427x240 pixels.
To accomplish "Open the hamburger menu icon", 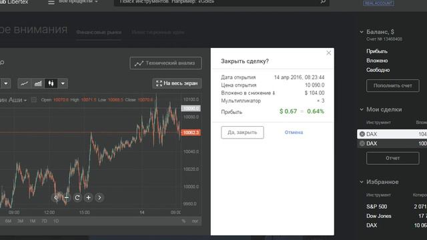I will [51, 3].
